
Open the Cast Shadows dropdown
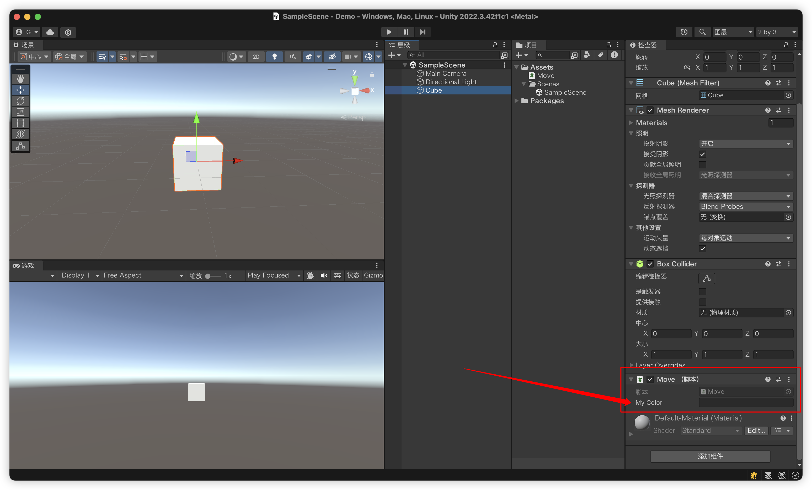745,144
